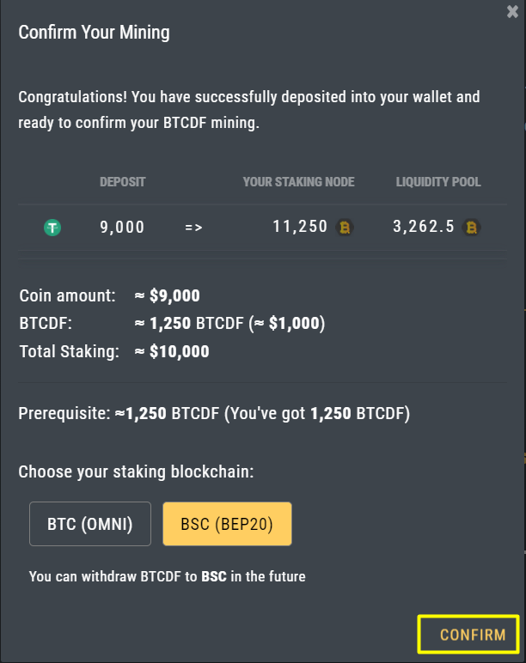Image resolution: width=526 pixels, height=663 pixels.
Task: Select BSC (BEP20) staking blockchain
Action: click(227, 524)
